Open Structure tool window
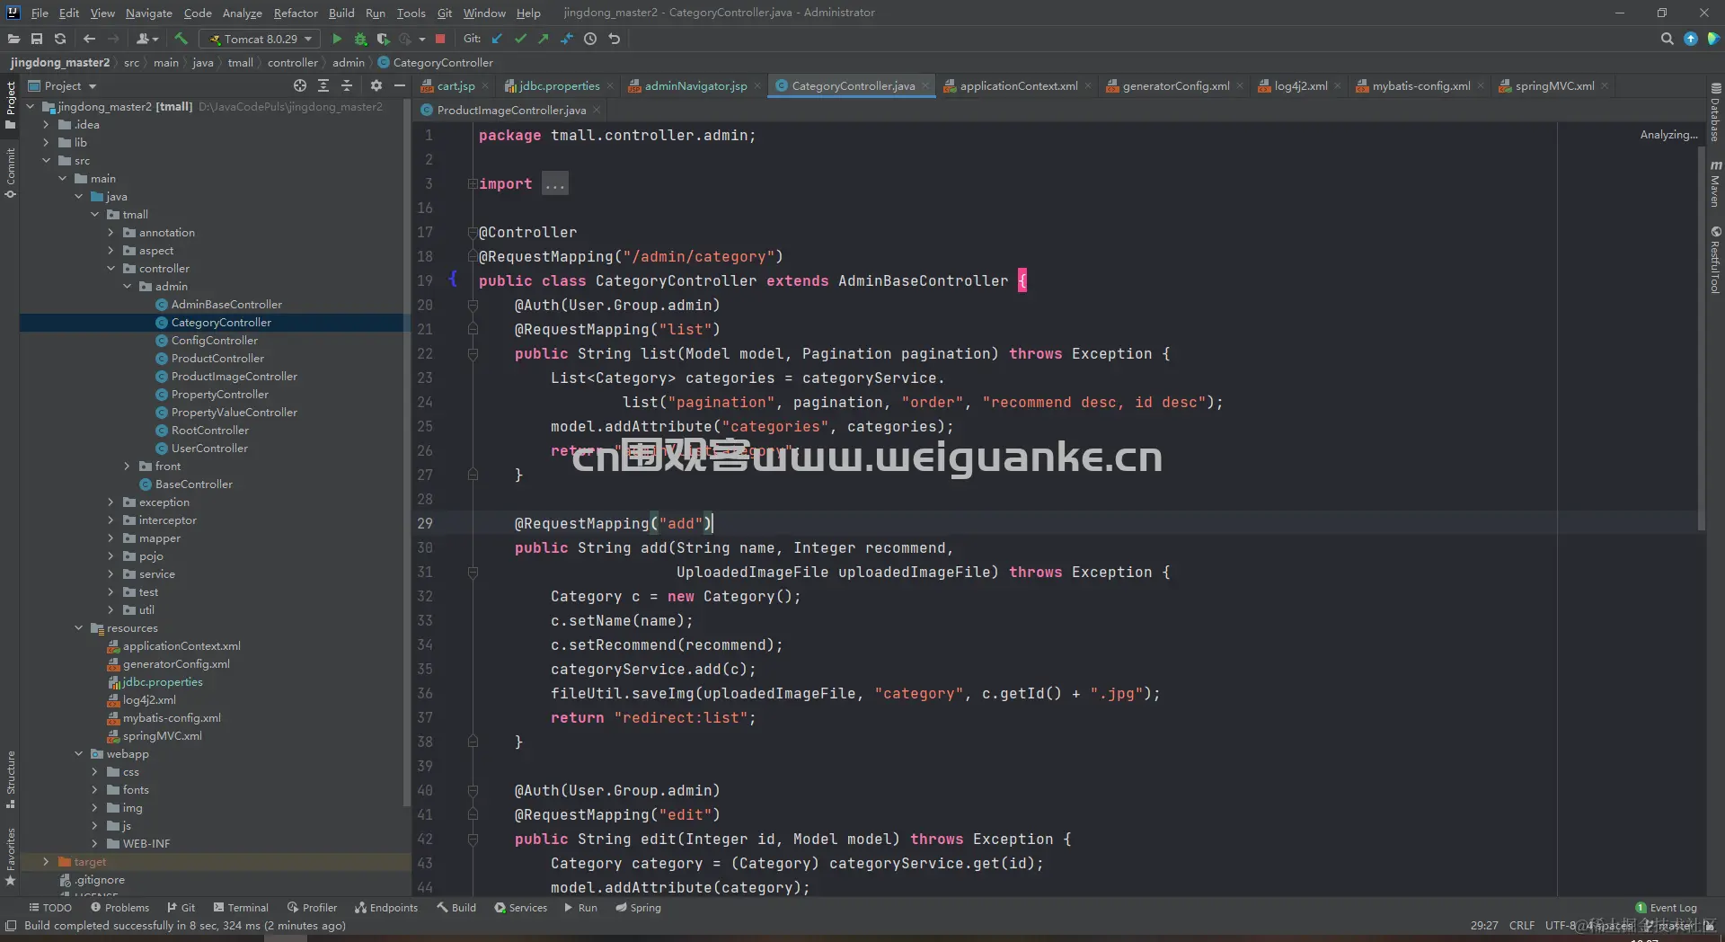This screenshot has width=1725, height=942. [10, 779]
